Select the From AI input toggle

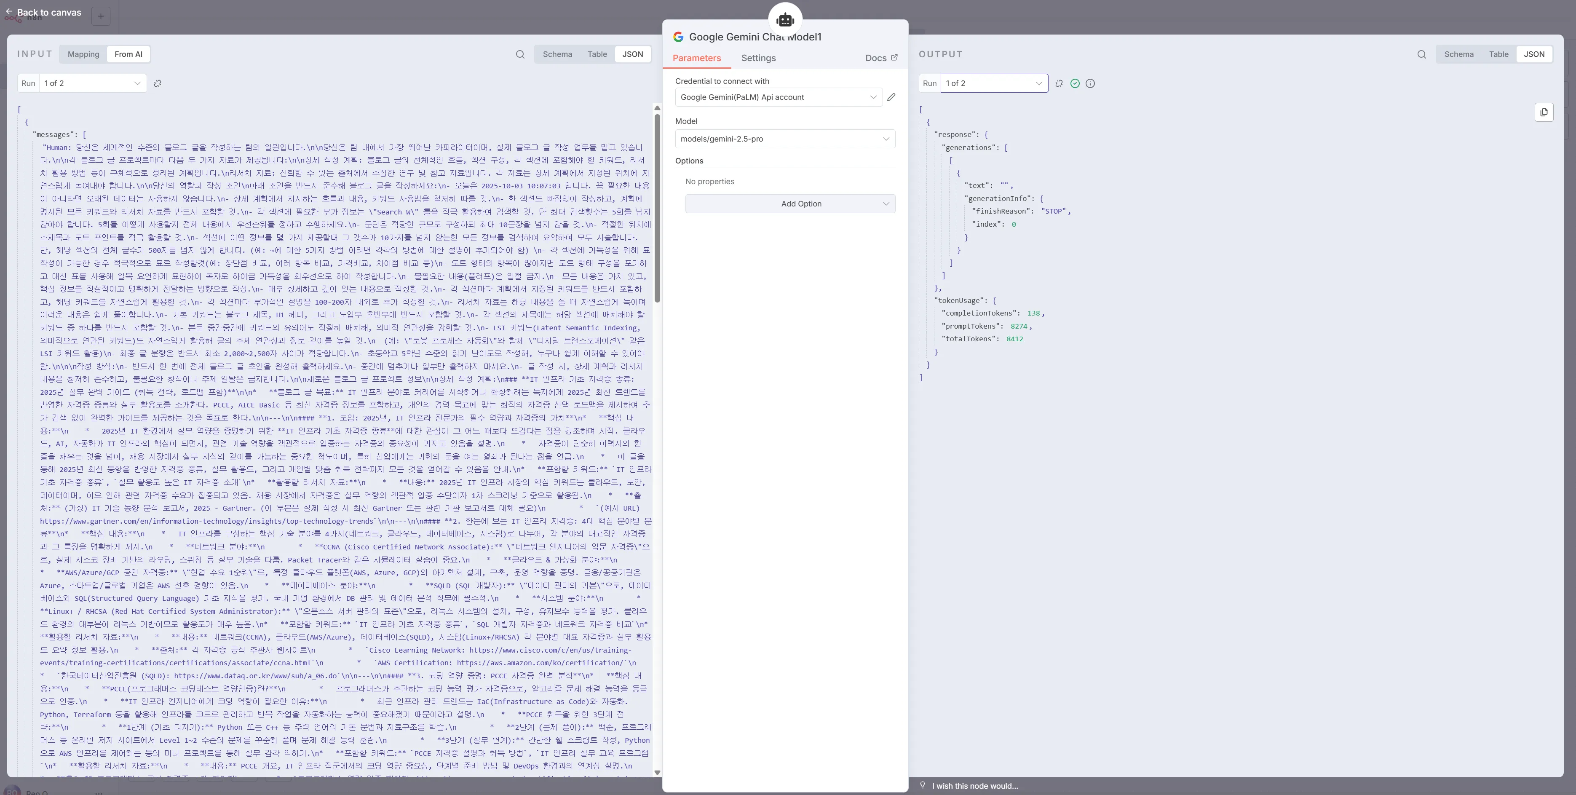128,54
